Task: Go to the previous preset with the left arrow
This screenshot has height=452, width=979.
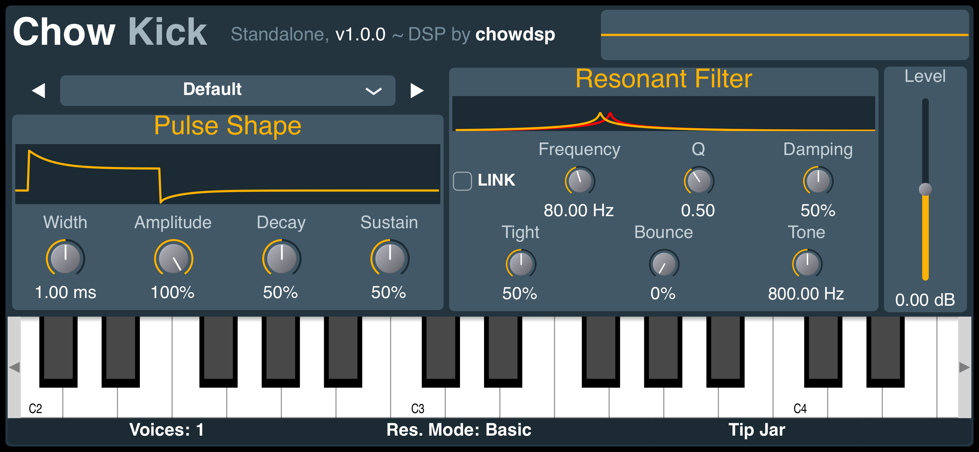Action: click(38, 90)
